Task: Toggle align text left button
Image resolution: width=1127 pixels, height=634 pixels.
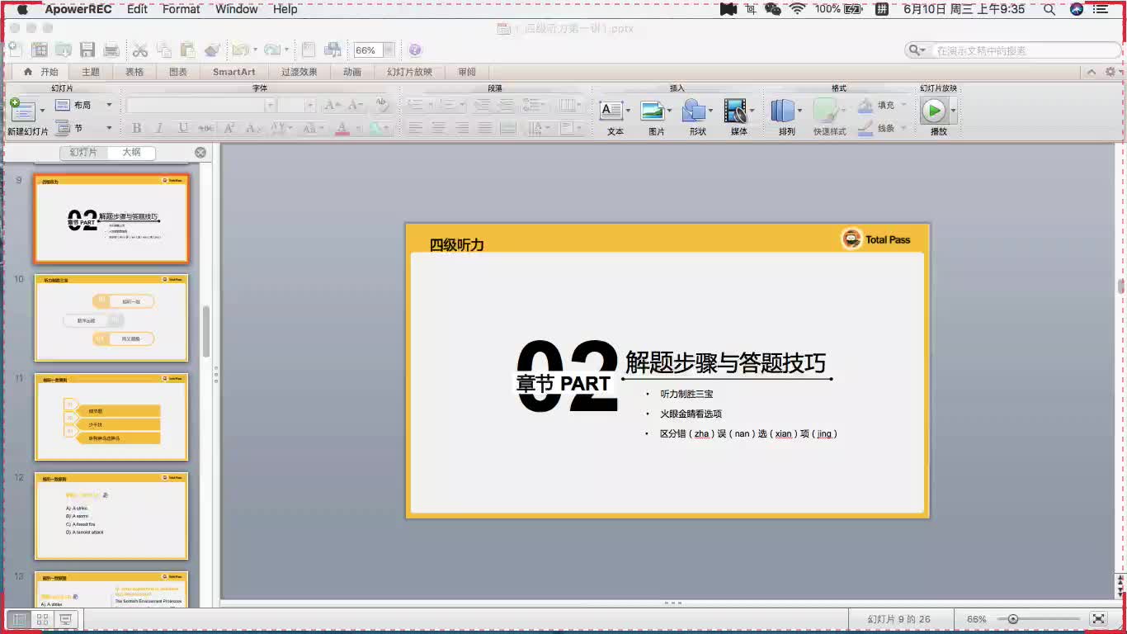Action: click(416, 128)
